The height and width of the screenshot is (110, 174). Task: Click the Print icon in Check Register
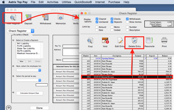[164, 40]
